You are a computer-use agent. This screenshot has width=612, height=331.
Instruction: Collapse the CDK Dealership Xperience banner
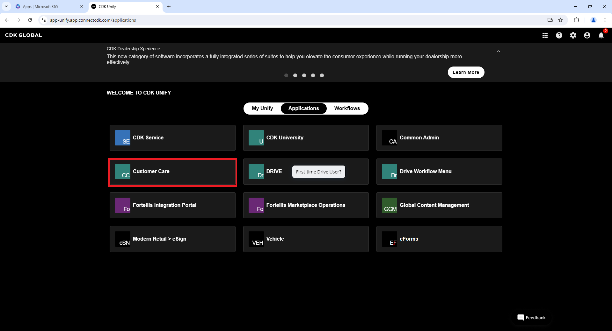pos(499,51)
